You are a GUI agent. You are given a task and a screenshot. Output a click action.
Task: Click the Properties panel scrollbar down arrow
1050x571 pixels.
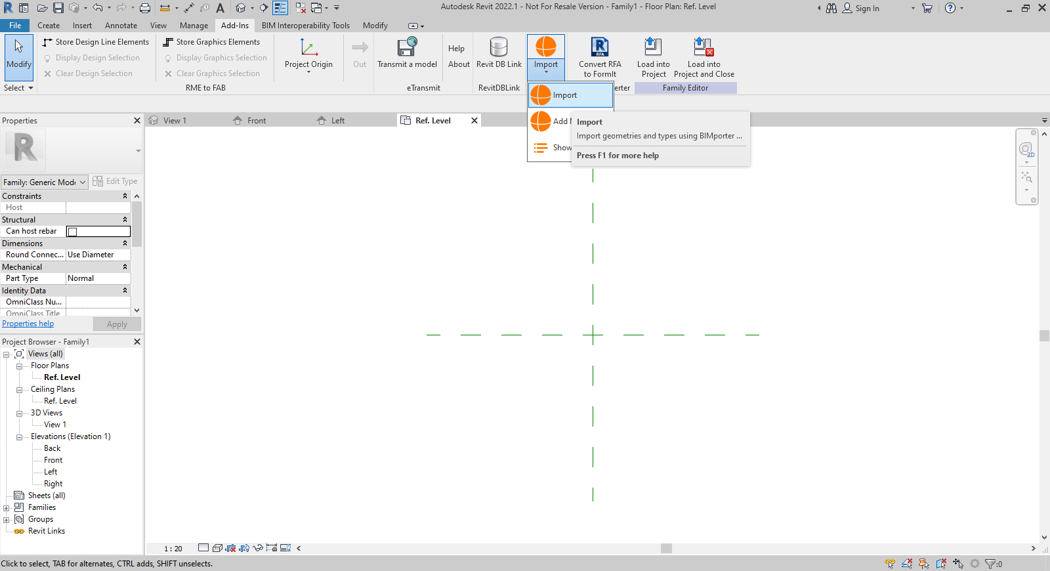(136, 310)
